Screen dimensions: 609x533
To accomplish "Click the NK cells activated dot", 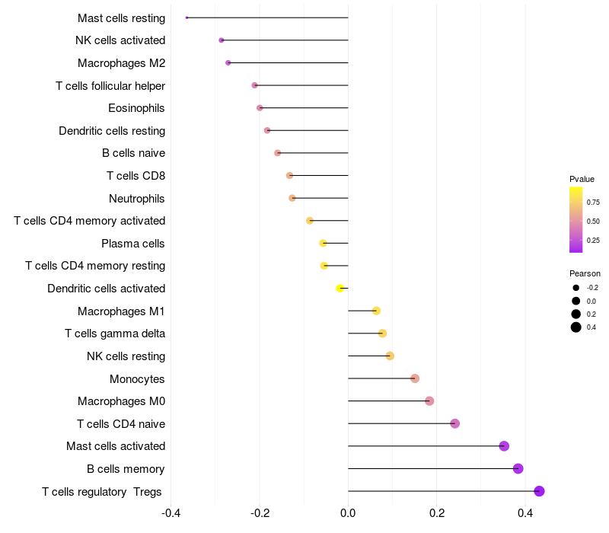I will pos(222,40).
